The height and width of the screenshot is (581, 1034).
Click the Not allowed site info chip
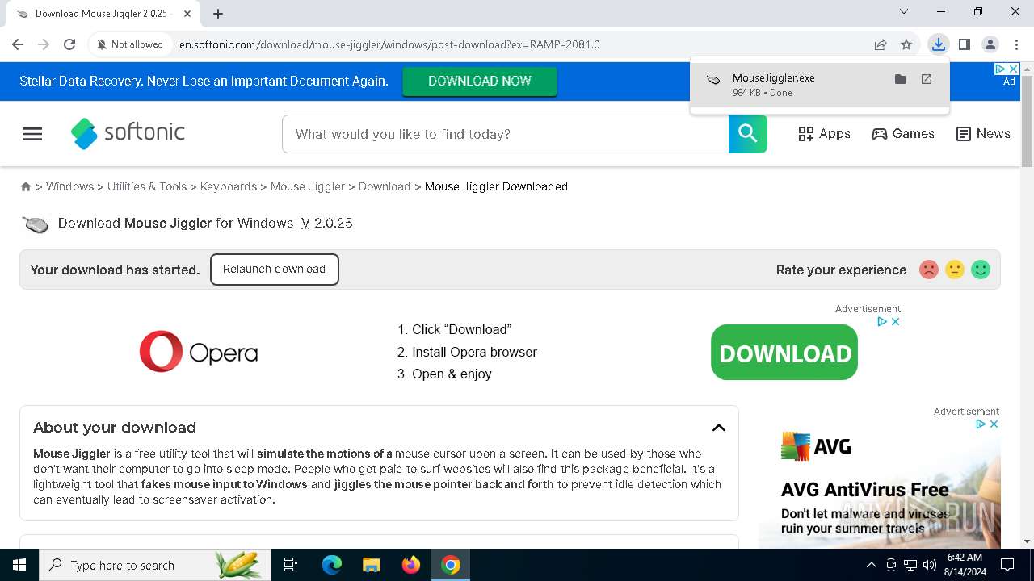point(129,44)
